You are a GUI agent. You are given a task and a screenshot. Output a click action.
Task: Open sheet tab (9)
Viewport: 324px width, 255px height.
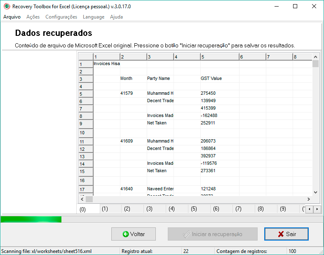point(283,209)
